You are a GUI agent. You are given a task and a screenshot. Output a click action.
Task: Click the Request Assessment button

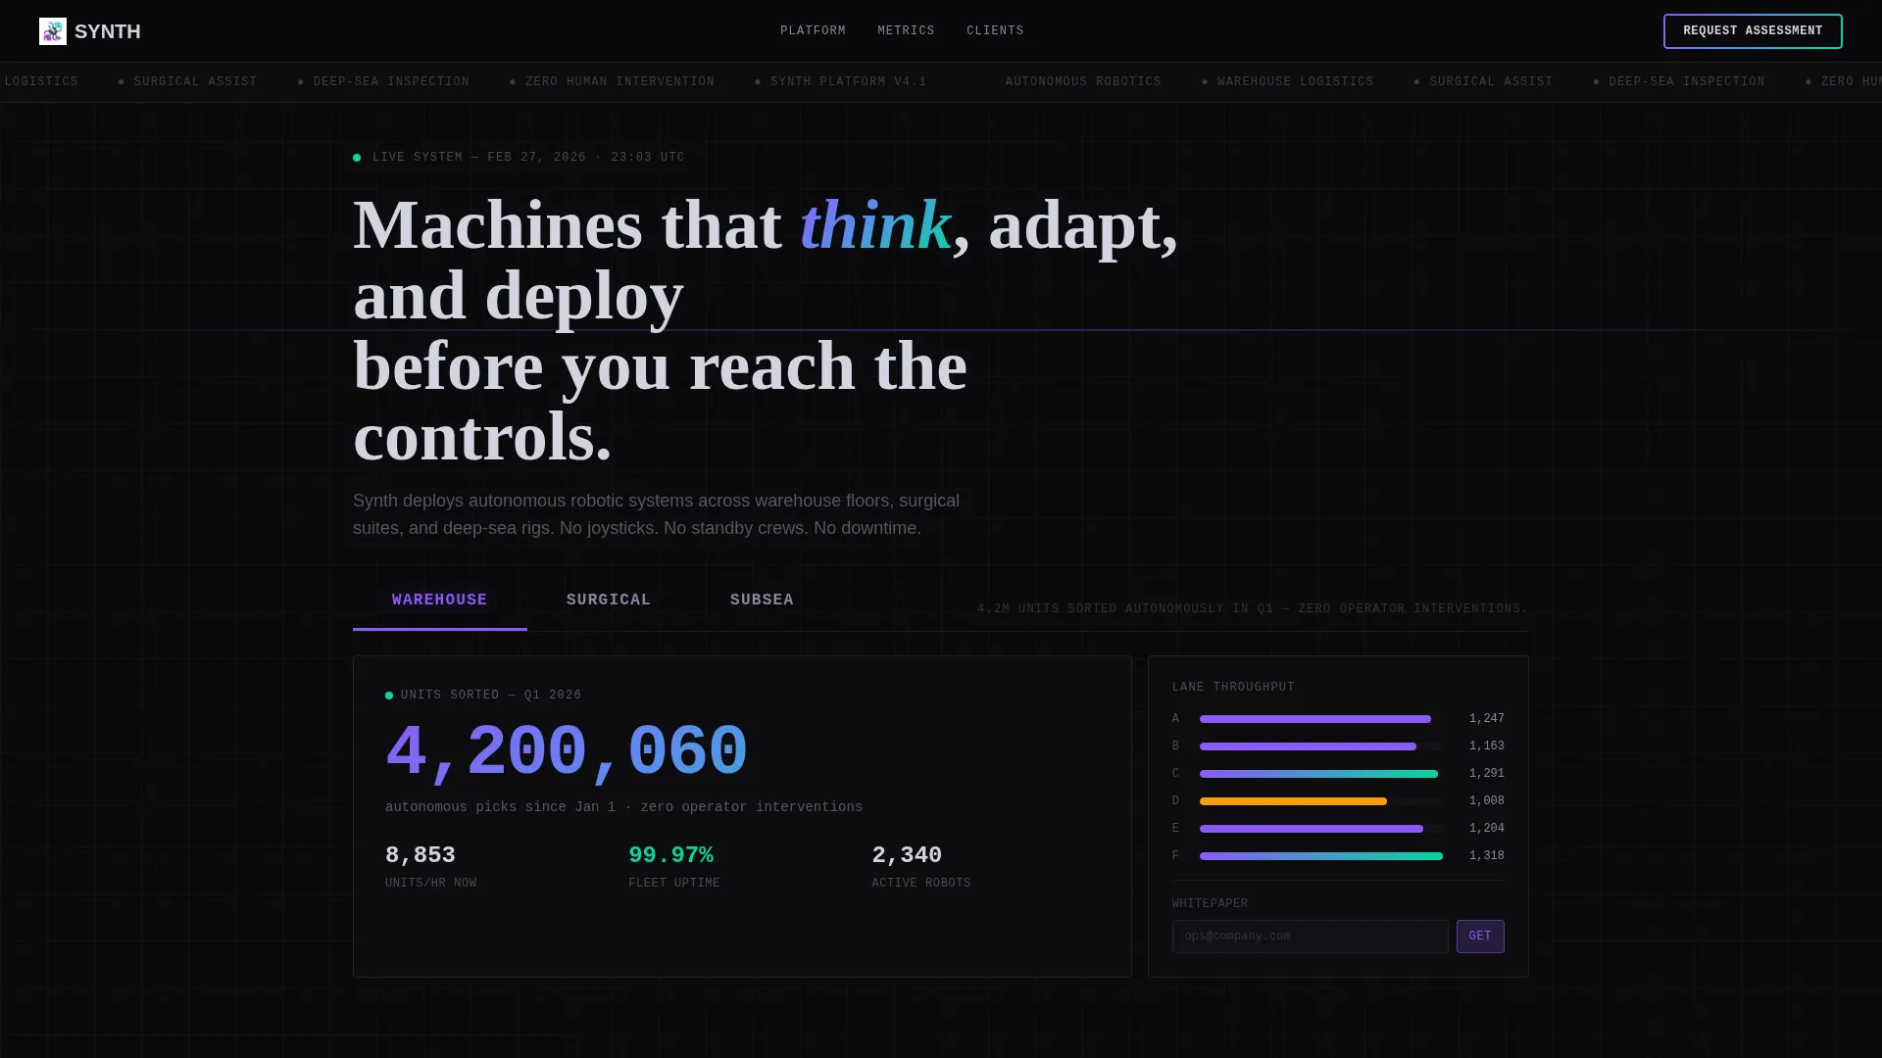pos(1753,31)
